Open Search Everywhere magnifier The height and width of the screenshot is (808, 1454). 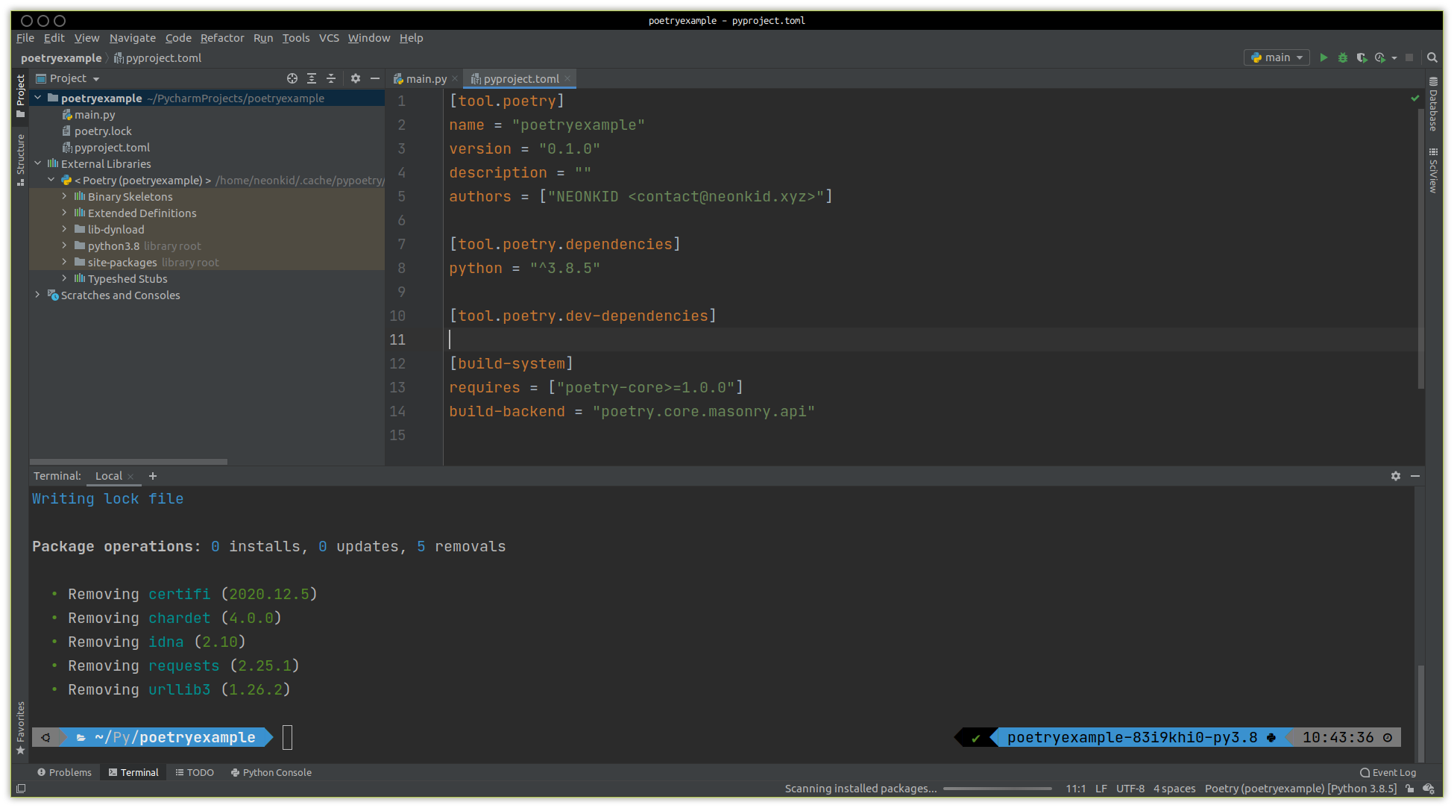1432,57
